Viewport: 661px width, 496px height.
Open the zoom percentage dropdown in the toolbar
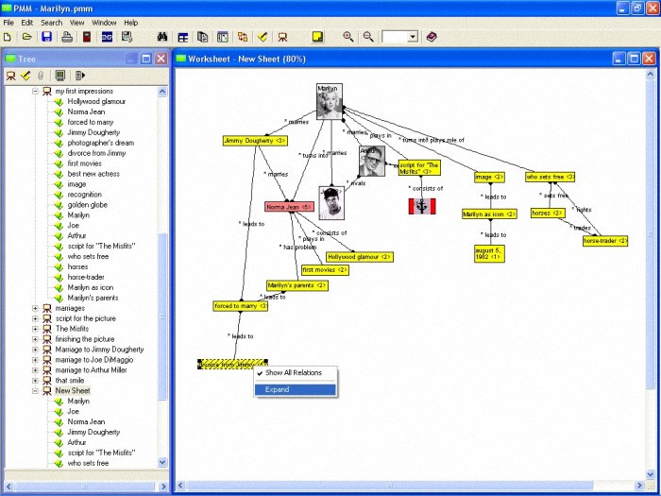(x=413, y=37)
